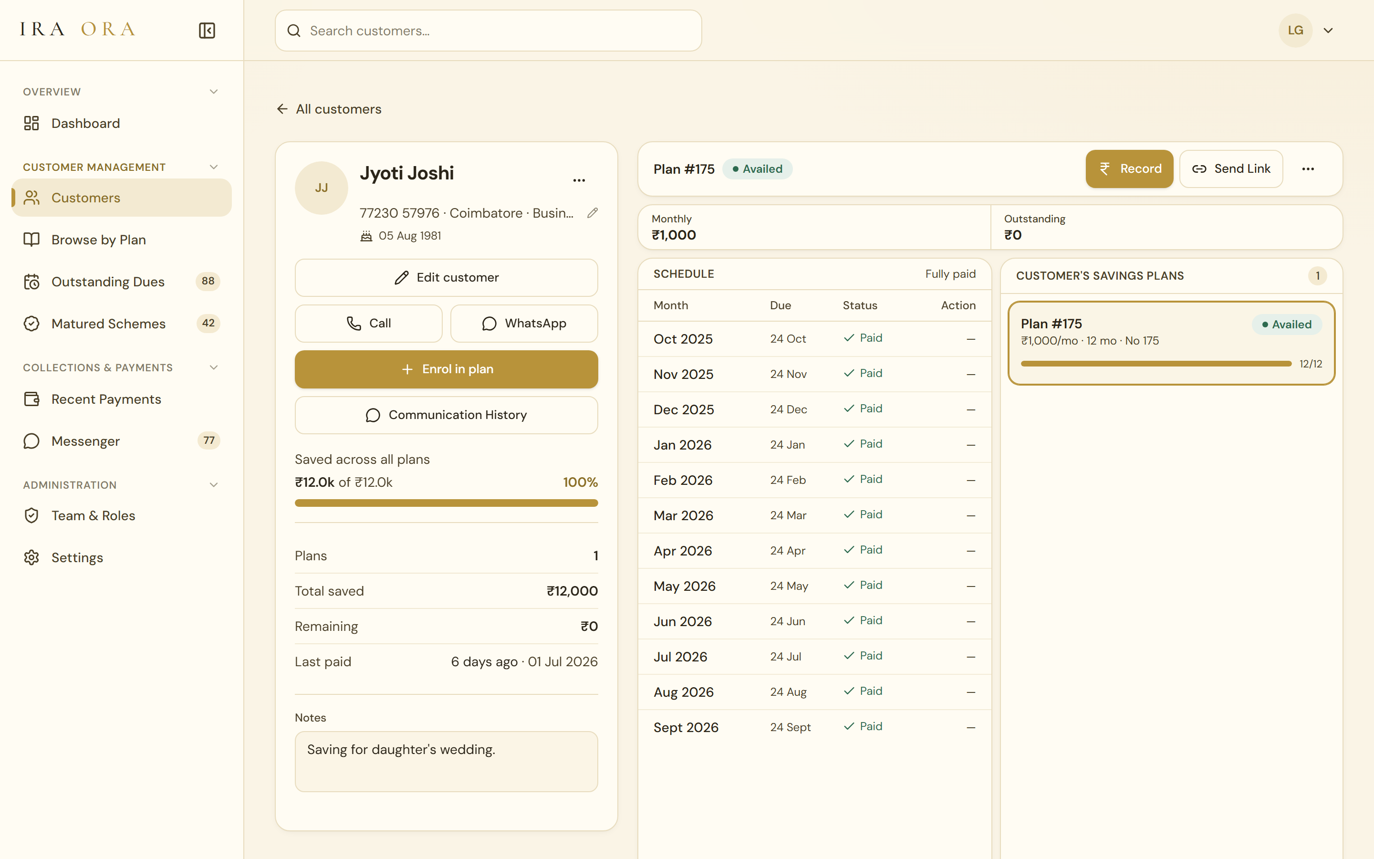This screenshot has height=859, width=1374.
Task: Click the Matured Schemes count badge 42
Action: (x=208, y=323)
